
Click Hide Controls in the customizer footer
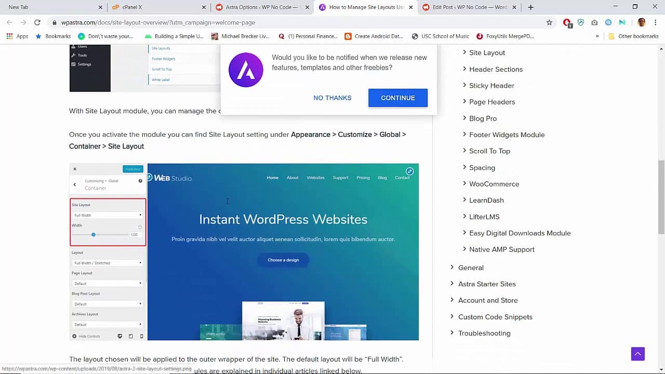[89, 336]
